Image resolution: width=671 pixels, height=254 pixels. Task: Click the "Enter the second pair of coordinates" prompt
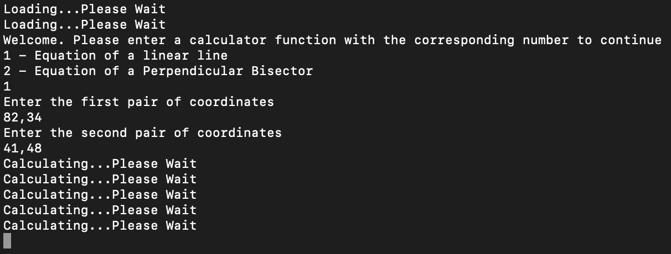[x=142, y=133]
